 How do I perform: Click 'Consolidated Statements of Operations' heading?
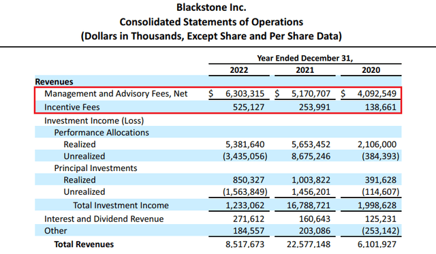pos(211,22)
